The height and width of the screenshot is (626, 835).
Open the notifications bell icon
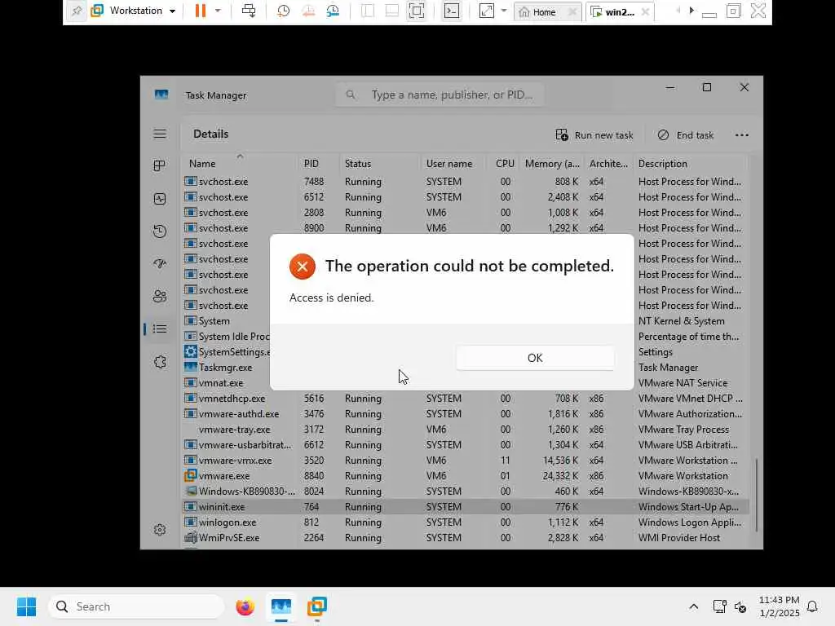point(812,606)
